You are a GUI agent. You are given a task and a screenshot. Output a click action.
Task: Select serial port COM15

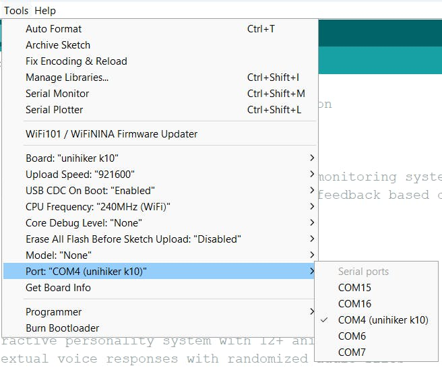[x=377, y=288]
